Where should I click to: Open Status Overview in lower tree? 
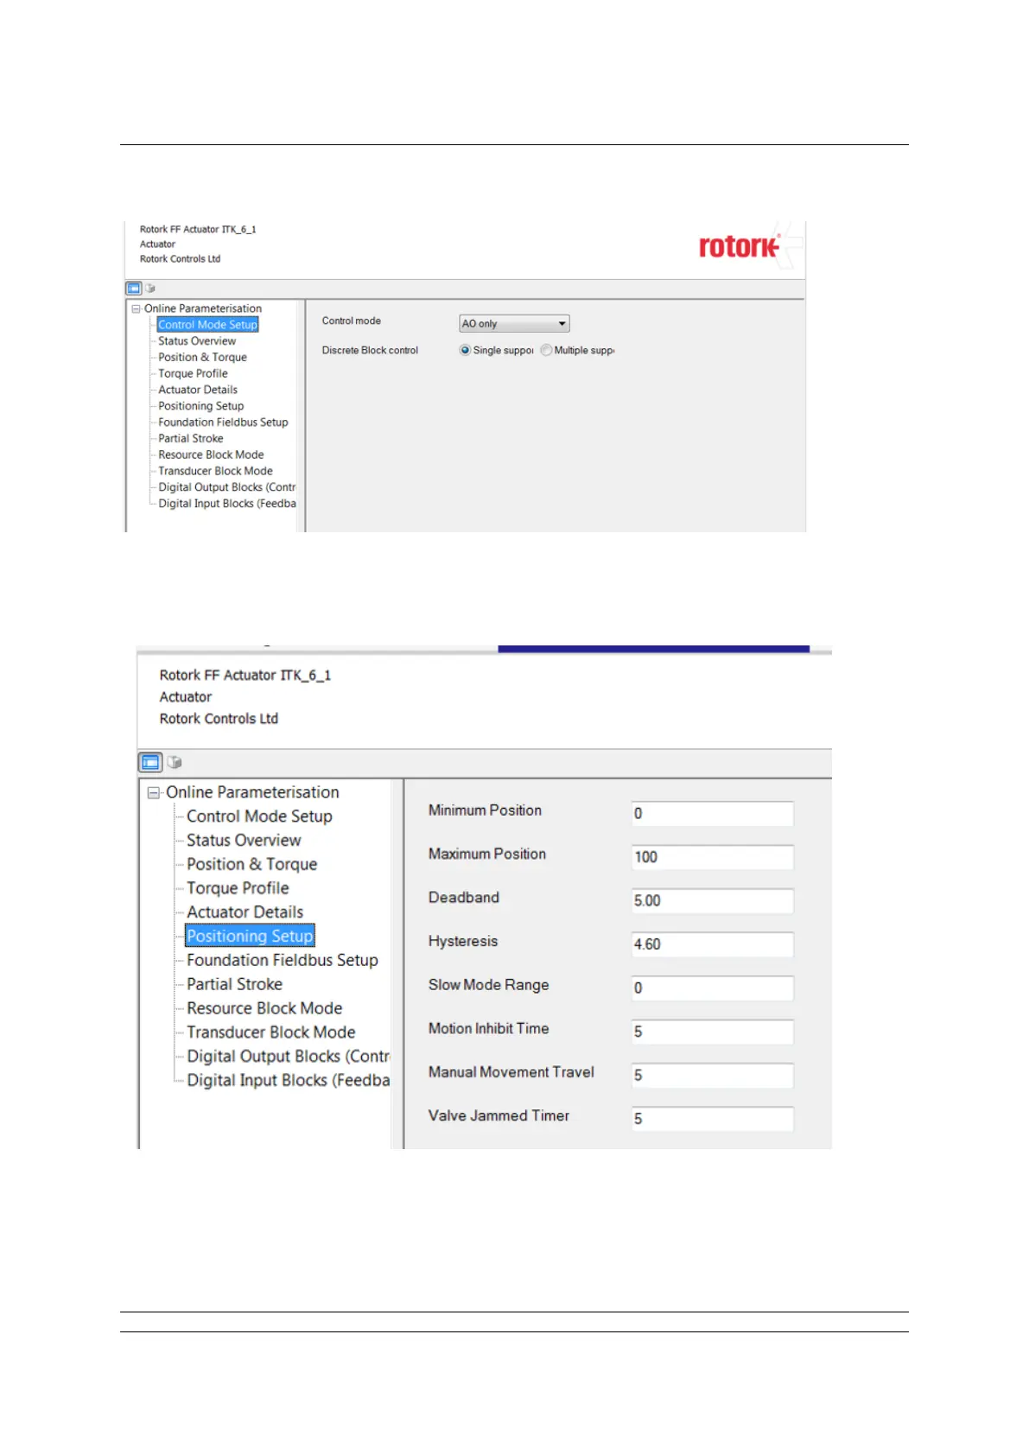click(244, 841)
